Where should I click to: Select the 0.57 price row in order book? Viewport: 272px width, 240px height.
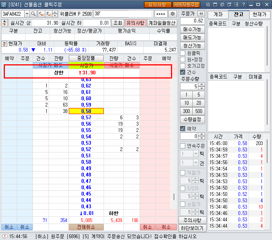86,117
